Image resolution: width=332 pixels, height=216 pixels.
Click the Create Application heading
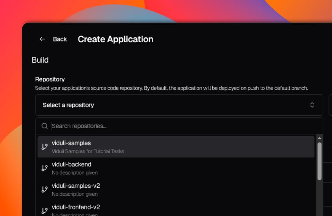click(x=115, y=39)
